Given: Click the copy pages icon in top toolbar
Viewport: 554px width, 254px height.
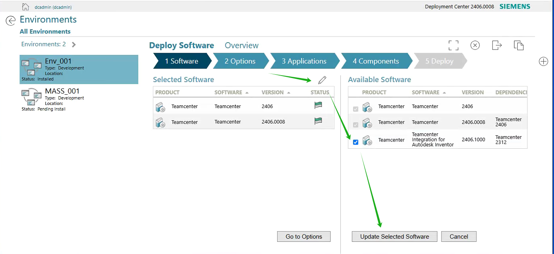Looking at the screenshot, I should point(519,45).
